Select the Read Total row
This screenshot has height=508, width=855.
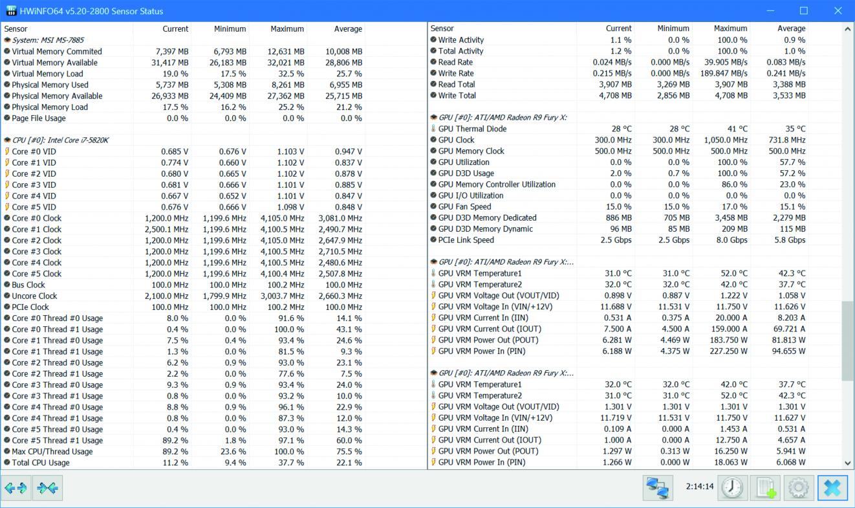click(618, 85)
